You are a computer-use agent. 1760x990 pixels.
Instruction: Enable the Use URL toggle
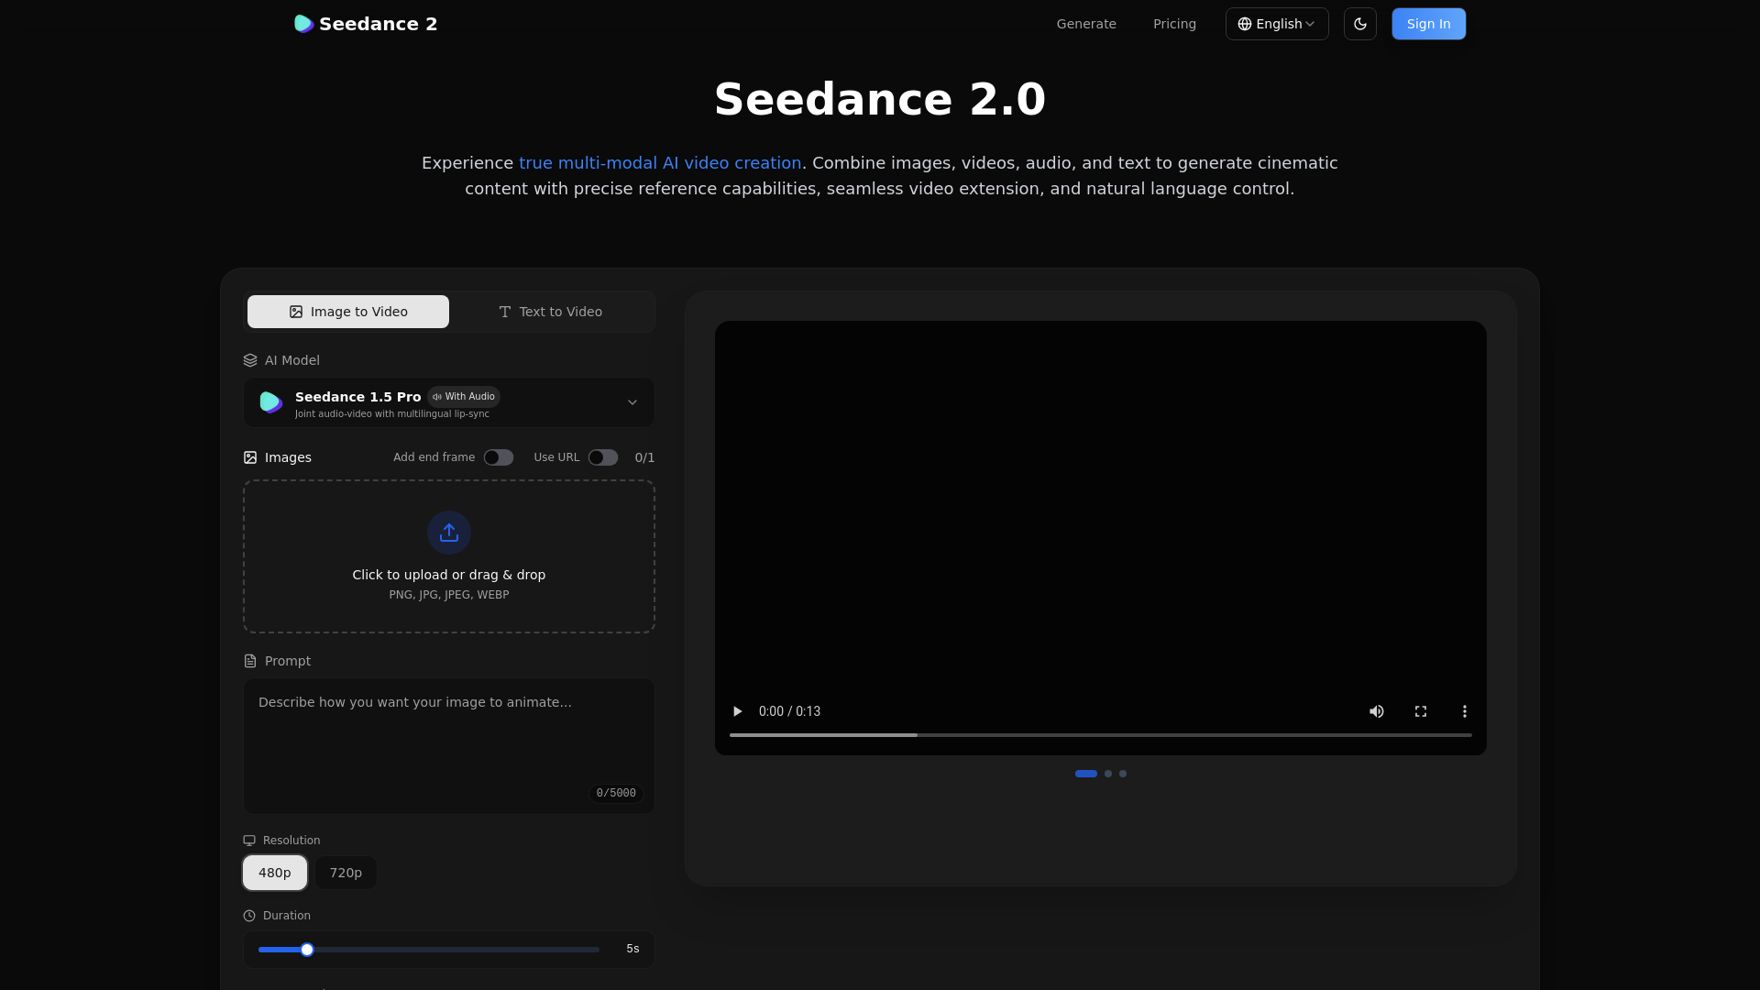[x=603, y=457]
